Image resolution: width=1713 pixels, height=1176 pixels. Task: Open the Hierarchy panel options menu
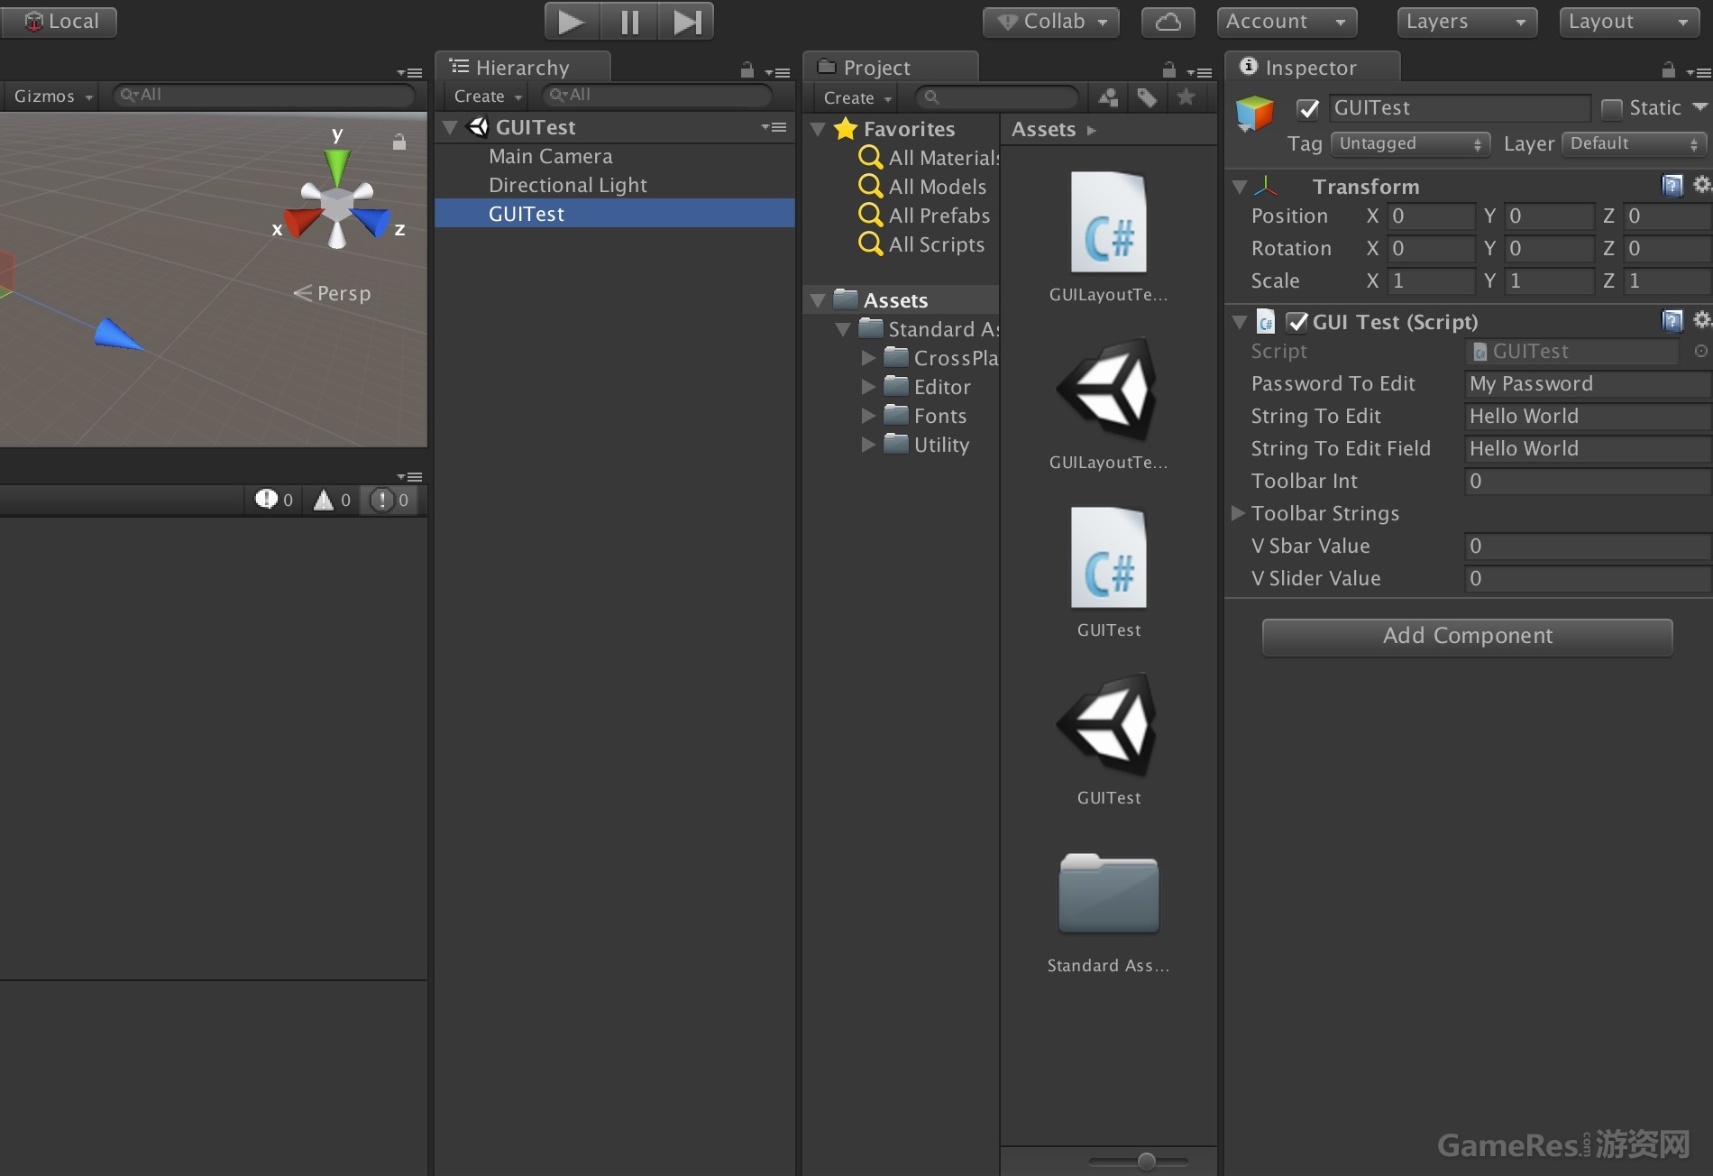coord(777,72)
